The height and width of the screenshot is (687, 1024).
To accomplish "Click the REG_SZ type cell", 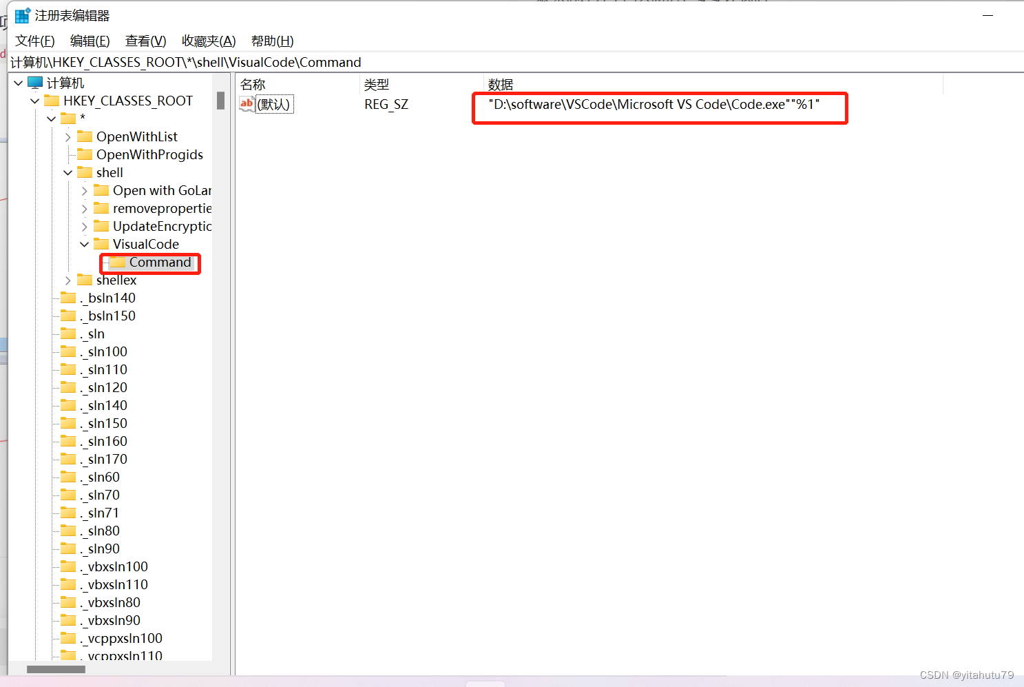I will pos(386,104).
